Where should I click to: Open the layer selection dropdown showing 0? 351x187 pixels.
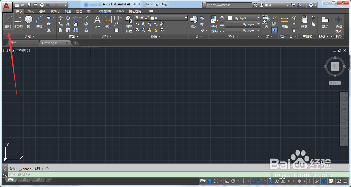coord(161,18)
